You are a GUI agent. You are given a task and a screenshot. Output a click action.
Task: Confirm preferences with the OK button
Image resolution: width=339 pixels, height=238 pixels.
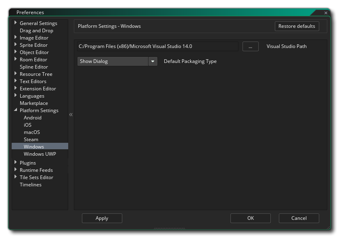click(250, 218)
